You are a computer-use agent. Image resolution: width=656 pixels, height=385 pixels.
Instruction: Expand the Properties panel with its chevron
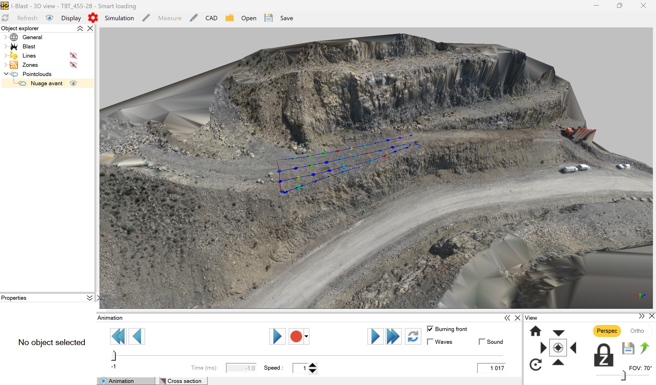pyautogui.click(x=89, y=298)
